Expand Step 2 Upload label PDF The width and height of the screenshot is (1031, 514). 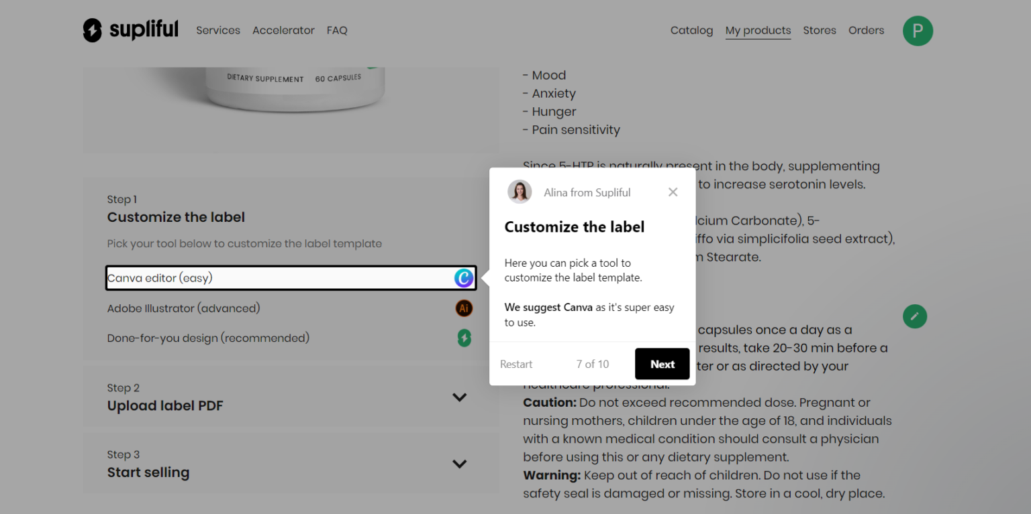(x=459, y=397)
